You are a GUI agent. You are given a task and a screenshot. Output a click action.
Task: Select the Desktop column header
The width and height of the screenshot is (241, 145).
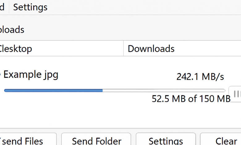(15, 48)
